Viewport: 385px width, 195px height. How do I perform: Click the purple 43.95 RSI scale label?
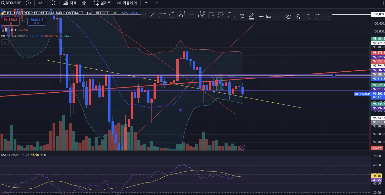click(x=377, y=180)
